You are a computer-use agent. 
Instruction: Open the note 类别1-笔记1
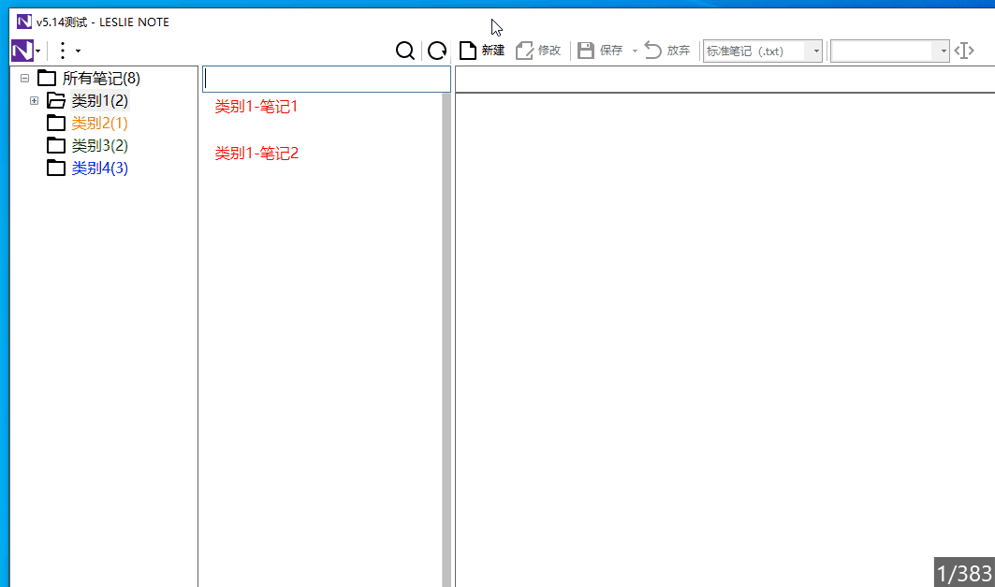[256, 107]
